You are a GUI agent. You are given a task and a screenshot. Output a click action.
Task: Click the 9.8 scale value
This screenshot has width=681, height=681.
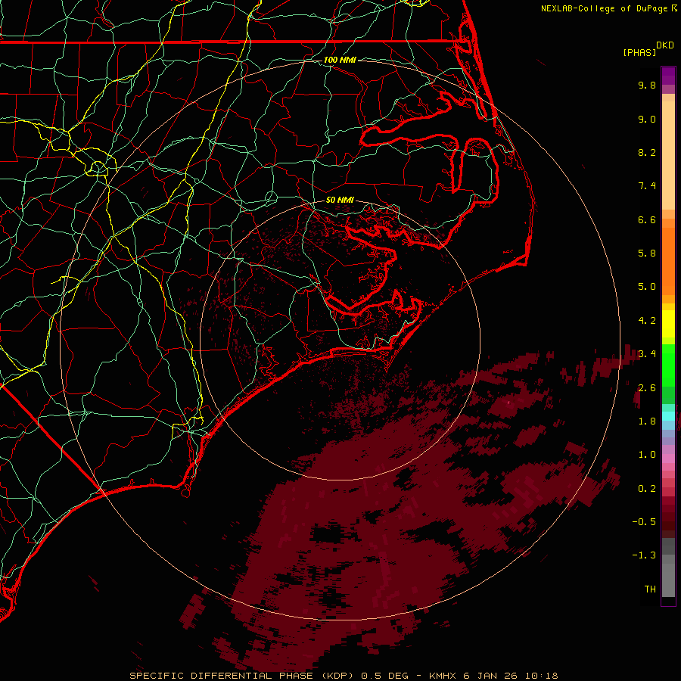(x=647, y=86)
